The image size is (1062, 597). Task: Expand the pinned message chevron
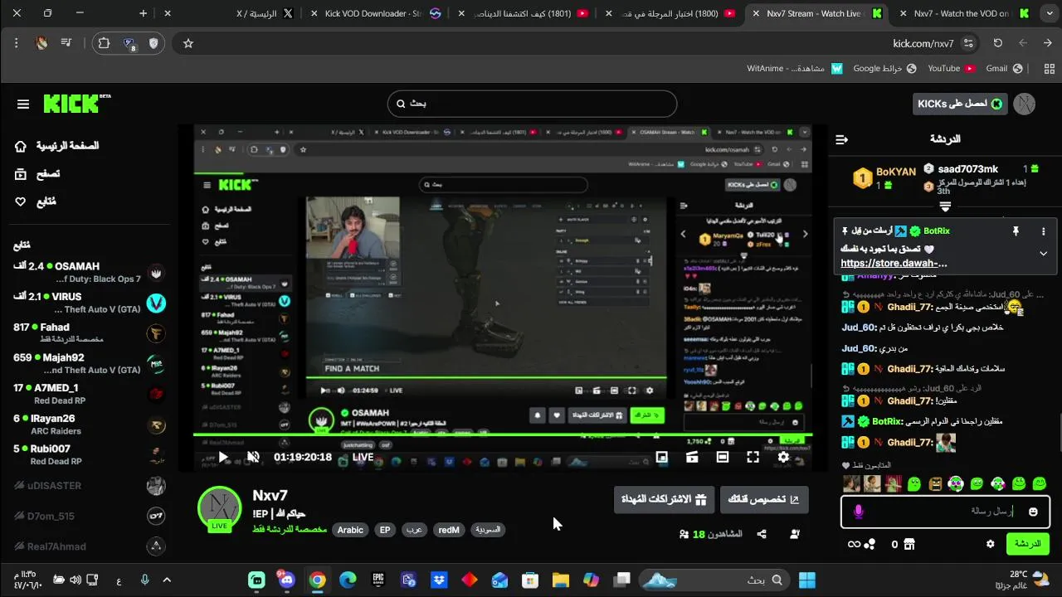[x=1043, y=254]
